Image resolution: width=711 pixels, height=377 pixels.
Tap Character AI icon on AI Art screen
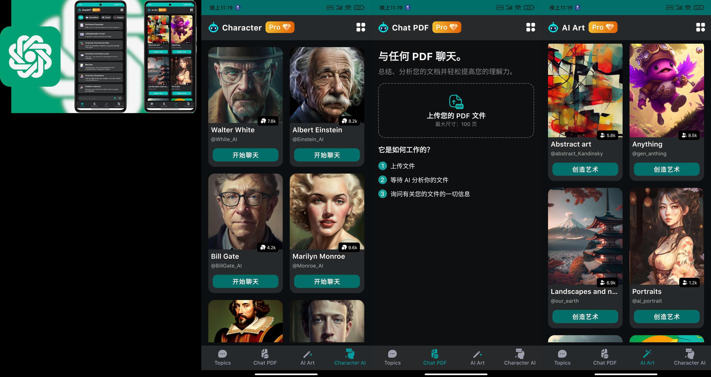point(689,354)
